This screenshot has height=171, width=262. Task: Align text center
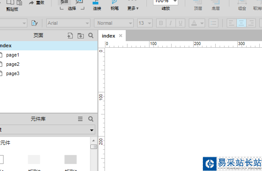click(241, 23)
